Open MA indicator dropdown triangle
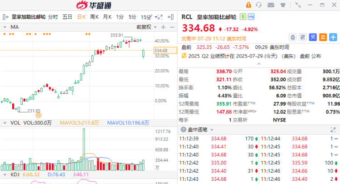The image size is (340, 184). tap(5, 27)
